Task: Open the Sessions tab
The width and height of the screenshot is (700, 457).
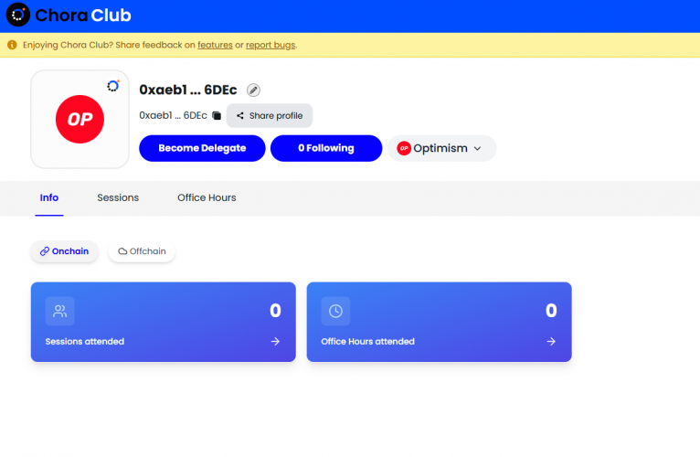Action: tap(118, 197)
